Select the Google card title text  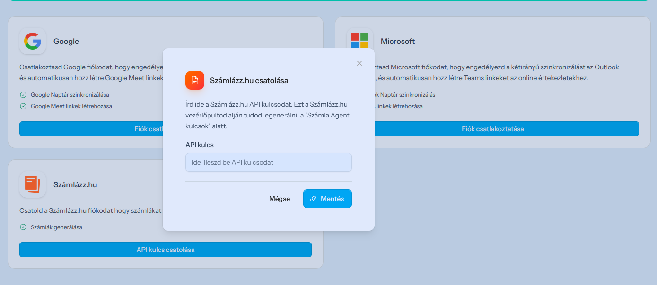(x=66, y=41)
